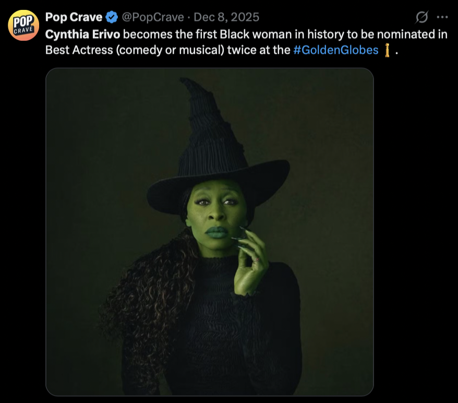Open Grok actions via the slashed-circle icon
The height and width of the screenshot is (403, 458).
click(x=421, y=17)
